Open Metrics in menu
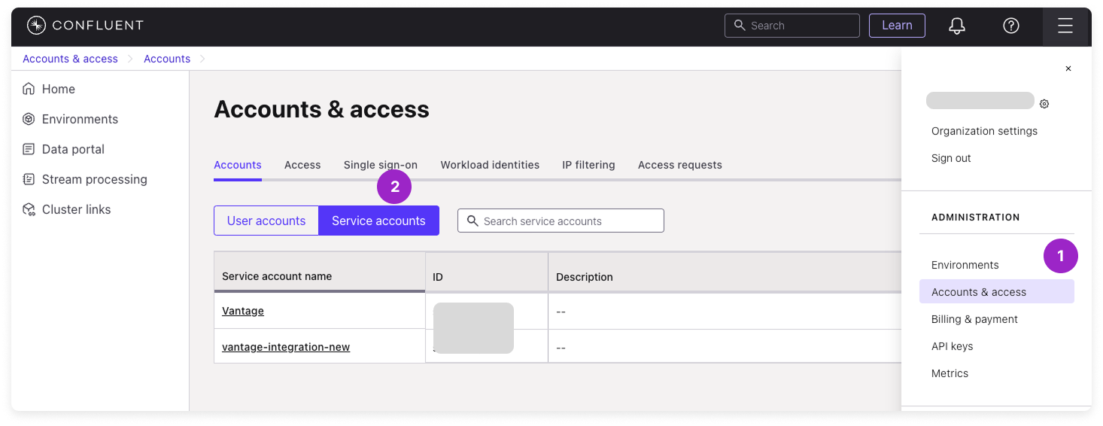The height and width of the screenshot is (426, 1103). pyautogui.click(x=950, y=373)
